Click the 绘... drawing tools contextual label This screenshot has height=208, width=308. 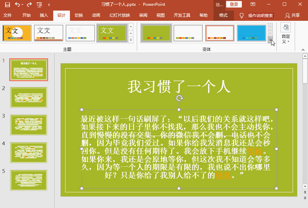pos(219,5)
